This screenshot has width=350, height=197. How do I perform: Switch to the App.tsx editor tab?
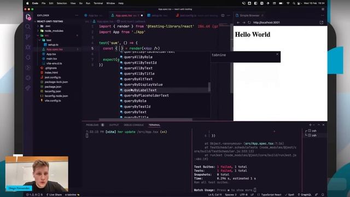(93, 15)
